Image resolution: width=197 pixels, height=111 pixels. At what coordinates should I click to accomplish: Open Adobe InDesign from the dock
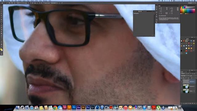coord(65,108)
